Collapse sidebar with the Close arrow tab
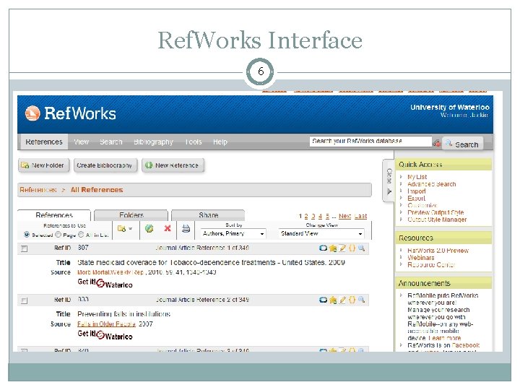This screenshot has height=390, width=520. pos(389,181)
